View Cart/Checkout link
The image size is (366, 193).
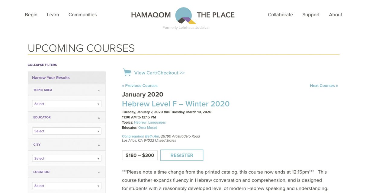(159, 73)
